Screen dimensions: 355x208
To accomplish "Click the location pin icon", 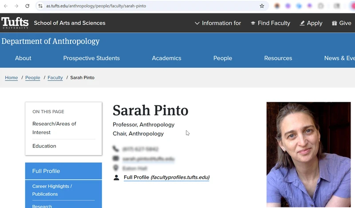I will tap(116, 168).
